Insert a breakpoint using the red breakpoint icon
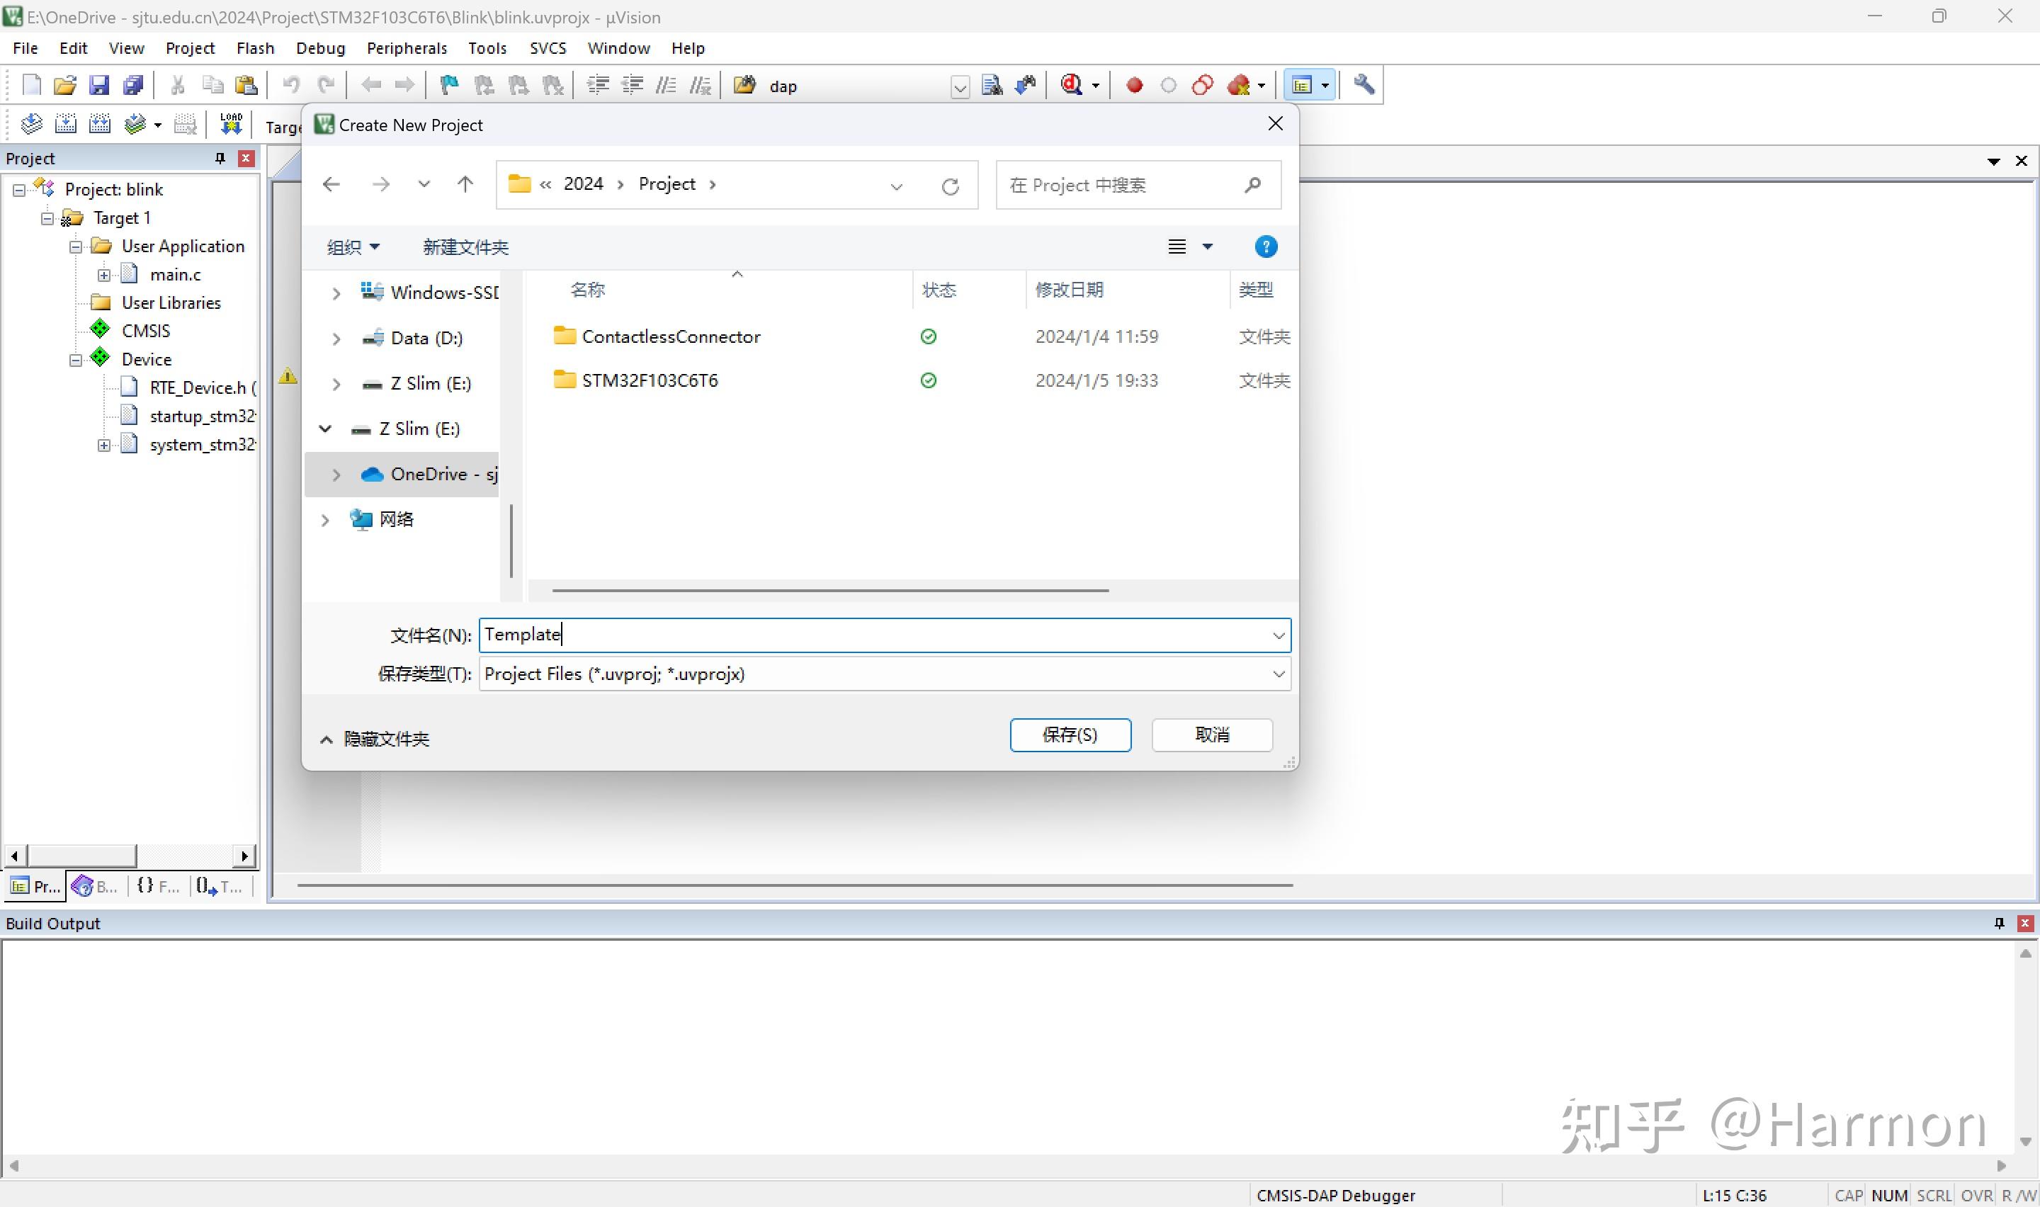Image resolution: width=2040 pixels, height=1207 pixels. tap(1133, 84)
